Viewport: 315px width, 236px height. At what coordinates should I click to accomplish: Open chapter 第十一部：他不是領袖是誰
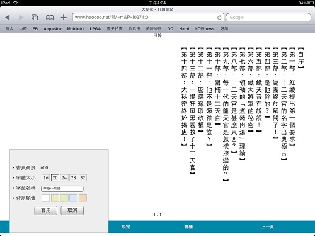(x=209, y=97)
